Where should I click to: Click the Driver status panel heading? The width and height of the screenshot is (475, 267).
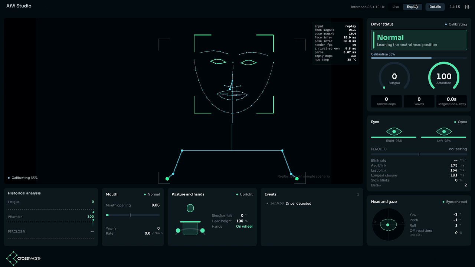382,24
